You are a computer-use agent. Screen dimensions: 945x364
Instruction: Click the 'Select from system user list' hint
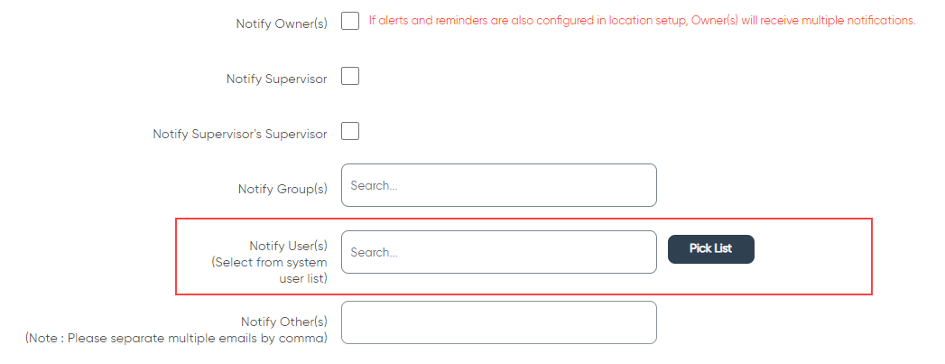tap(269, 271)
